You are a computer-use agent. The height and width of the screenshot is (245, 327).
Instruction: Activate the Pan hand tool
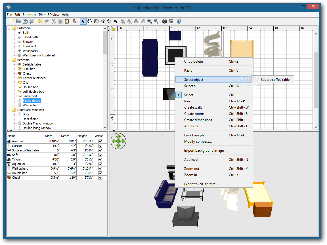90,21
